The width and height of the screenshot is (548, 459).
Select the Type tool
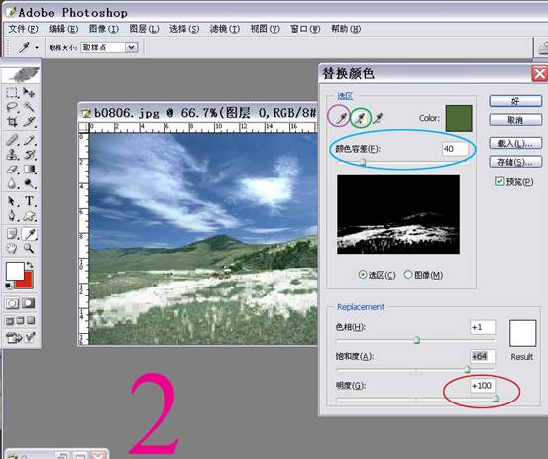29,200
